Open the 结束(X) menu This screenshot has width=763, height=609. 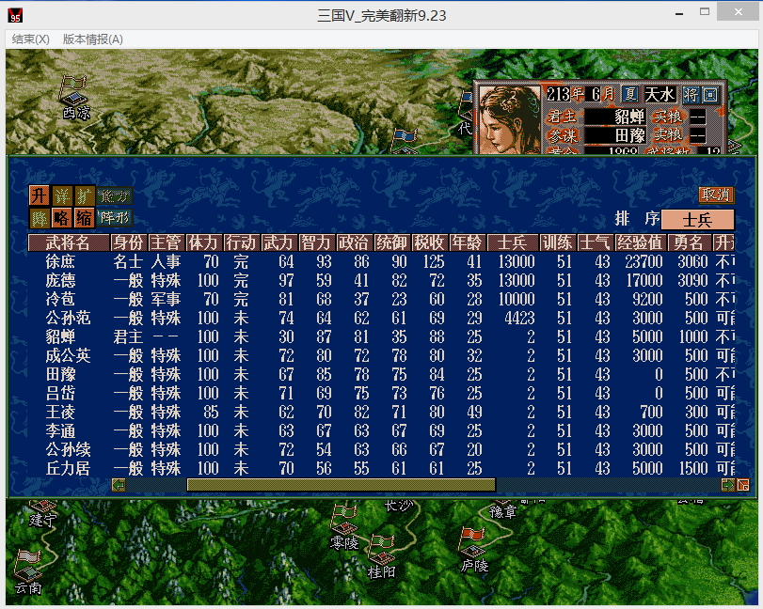point(31,39)
